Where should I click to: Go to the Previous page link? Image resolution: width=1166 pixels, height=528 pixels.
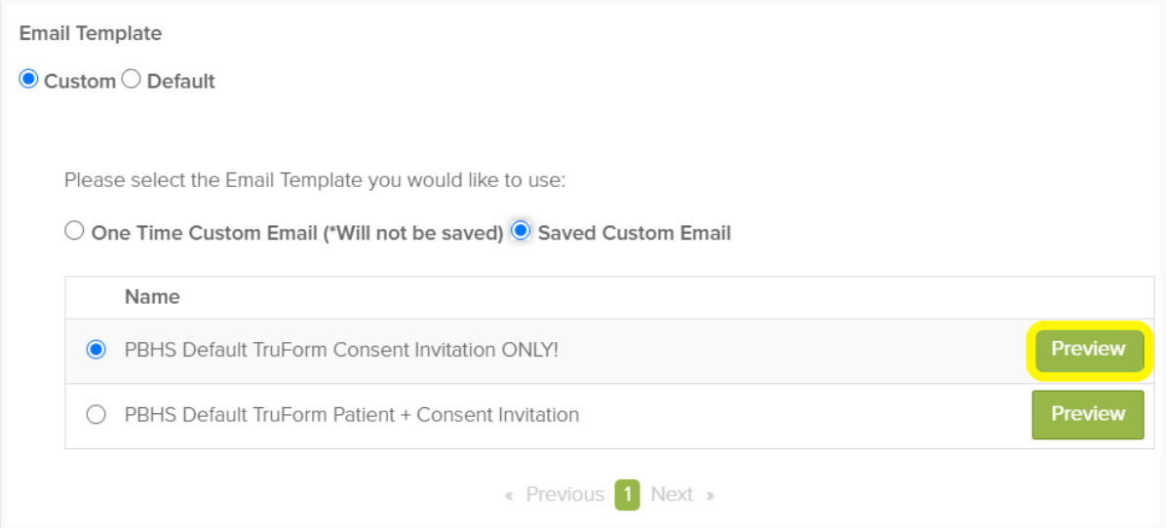[x=564, y=495]
